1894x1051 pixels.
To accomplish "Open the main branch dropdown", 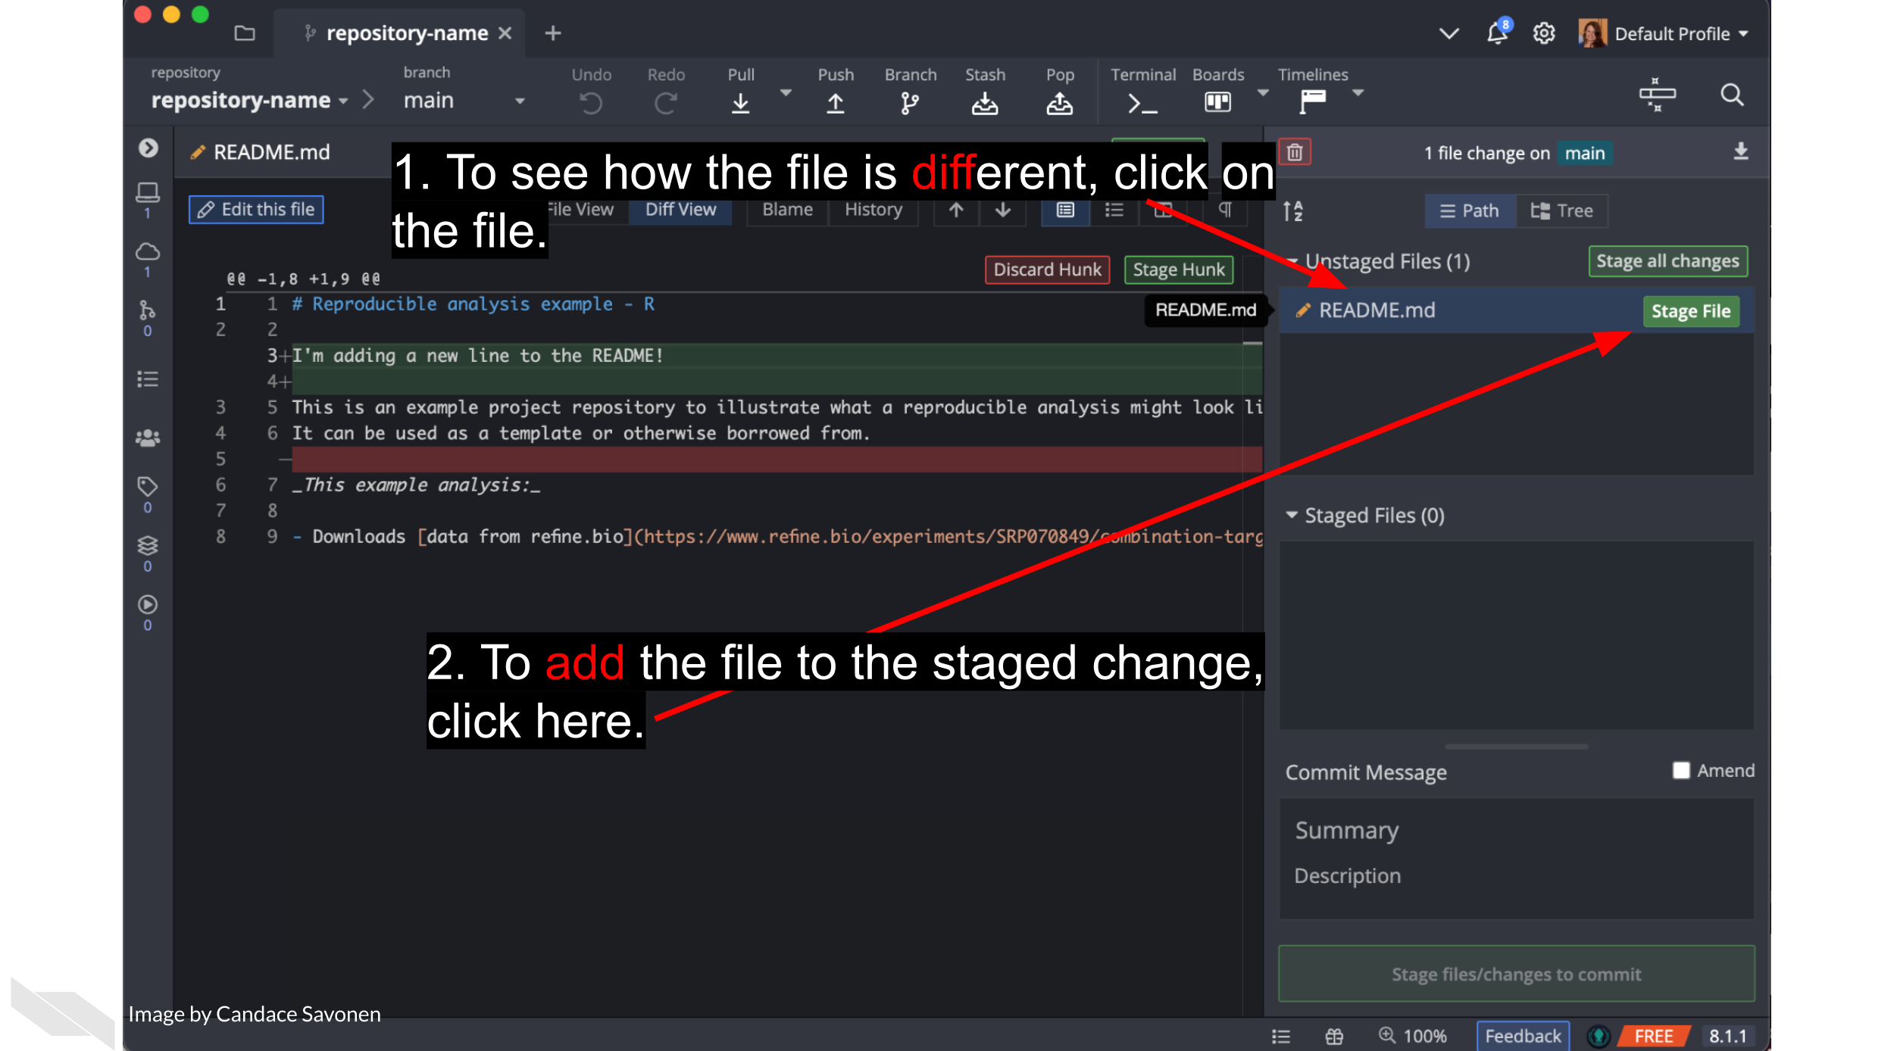I will (464, 100).
